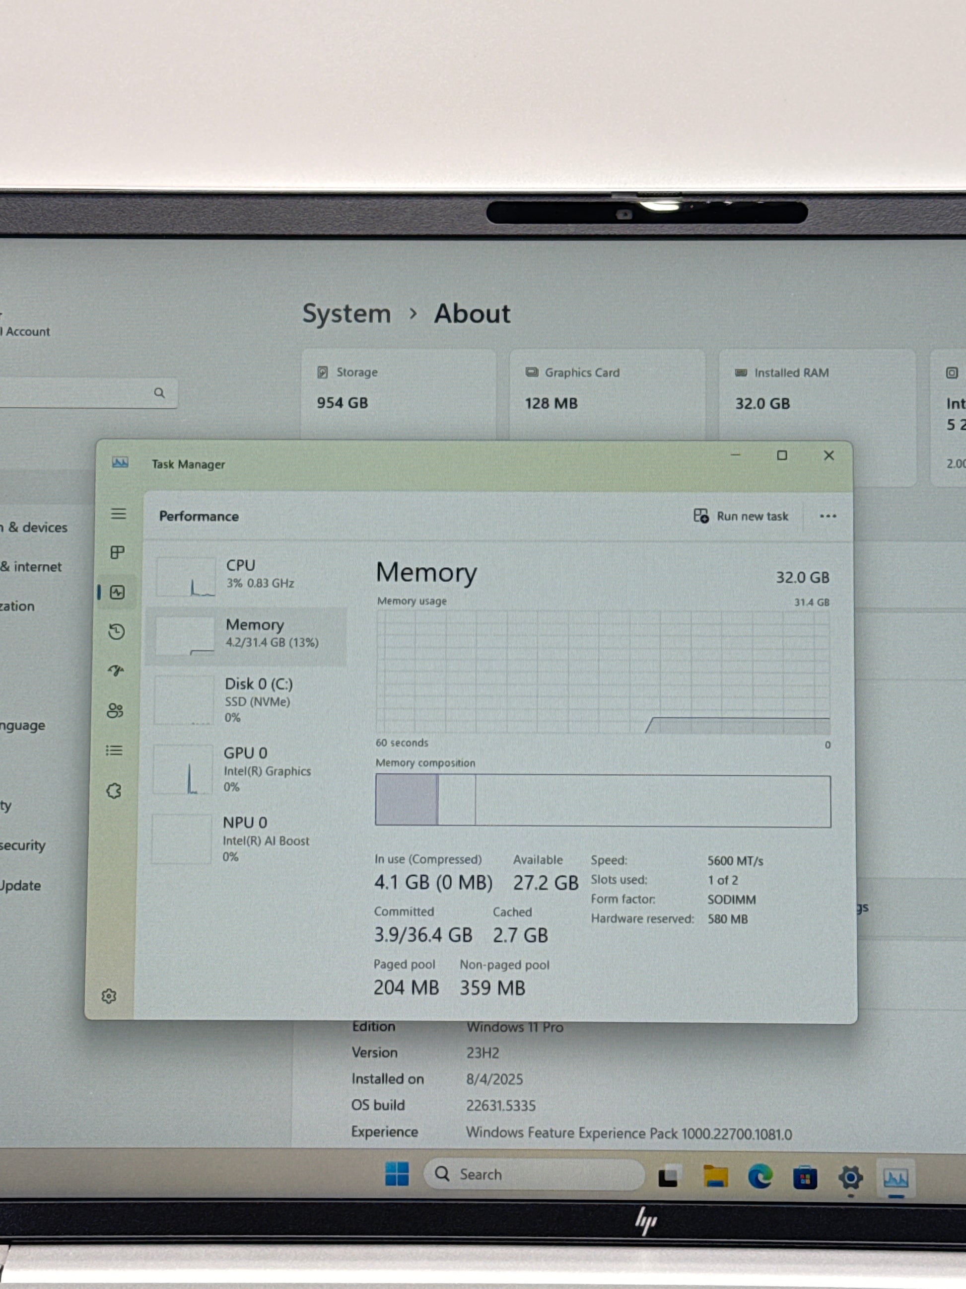The width and height of the screenshot is (966, 1289).
Task: Open Details page list icon
Action: pyautogui.click(x=114, y=751)
